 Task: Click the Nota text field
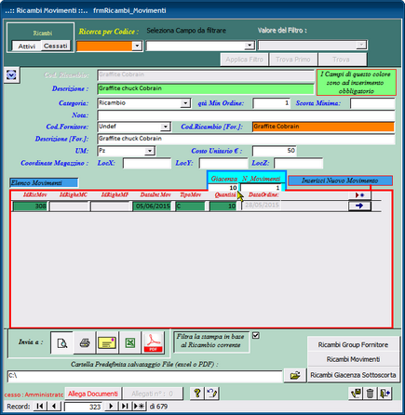tap(246, 115)
